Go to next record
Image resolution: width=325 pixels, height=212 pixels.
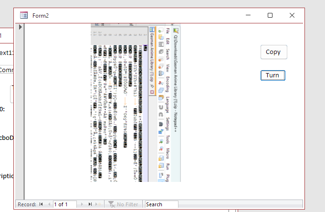(x=82, y=204)
